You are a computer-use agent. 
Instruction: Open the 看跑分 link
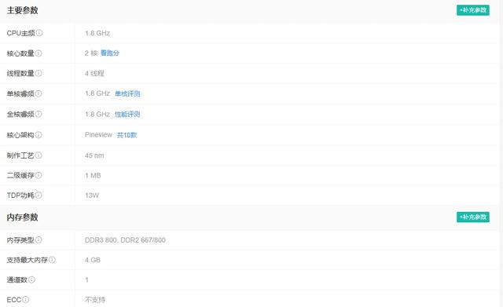tap(110, 53)
